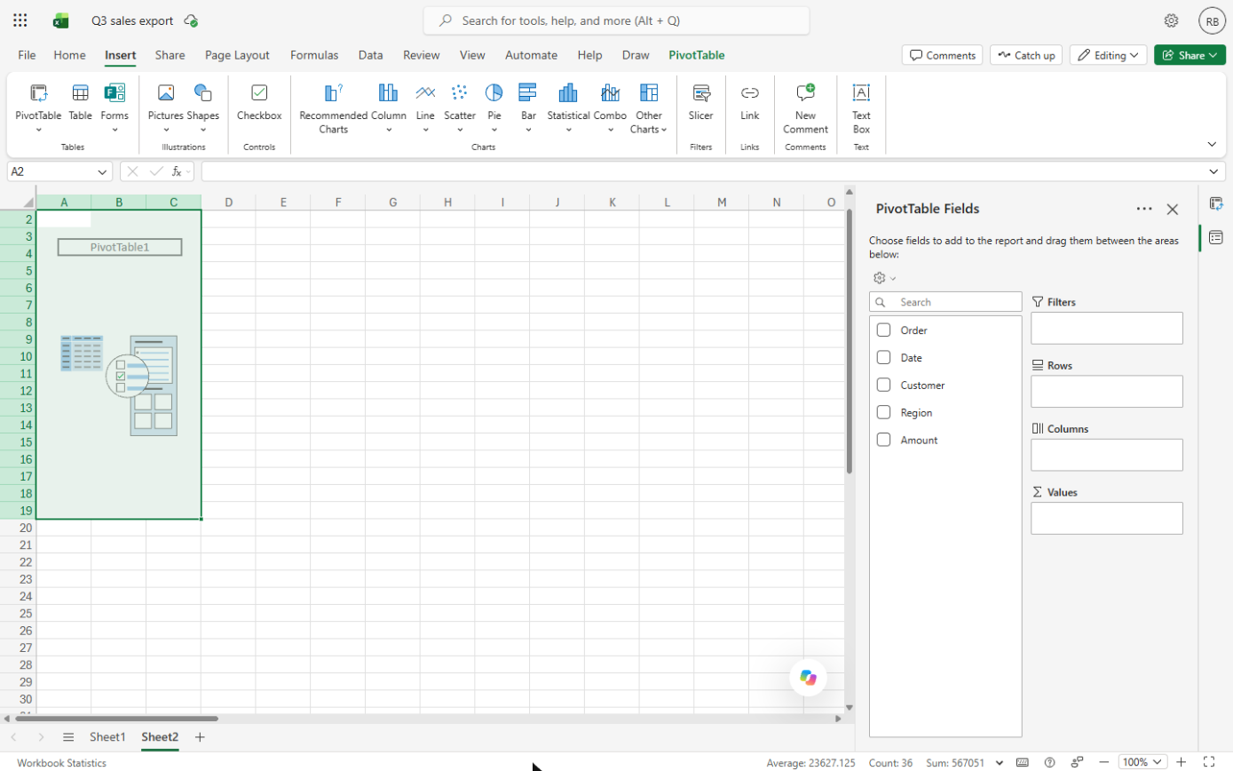
Task: Check the Region field
Action: point(883,413)
